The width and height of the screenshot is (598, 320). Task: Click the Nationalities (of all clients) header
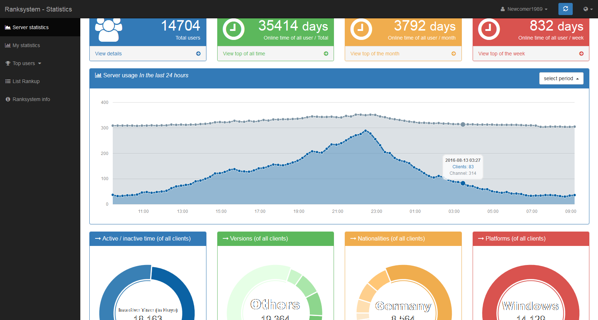pos(403,239)
